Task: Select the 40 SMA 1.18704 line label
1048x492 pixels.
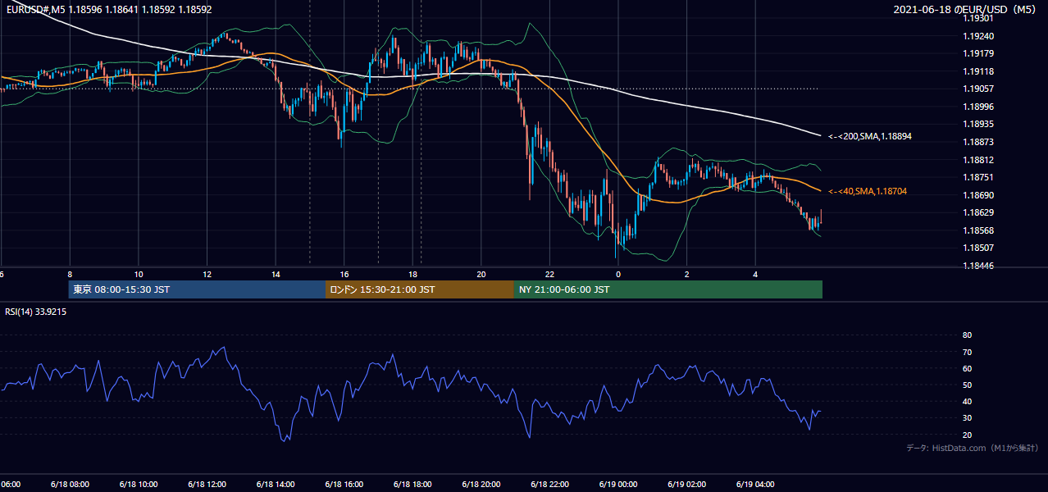Action: 868,191
